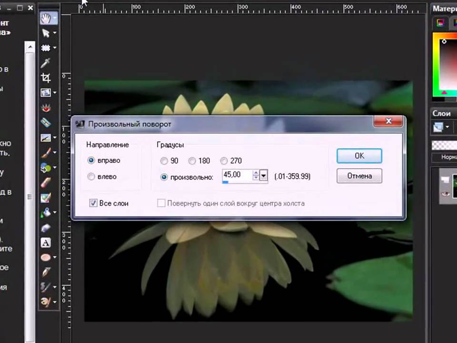Click the left panel scrollbar up arrow

coord(30,47)
